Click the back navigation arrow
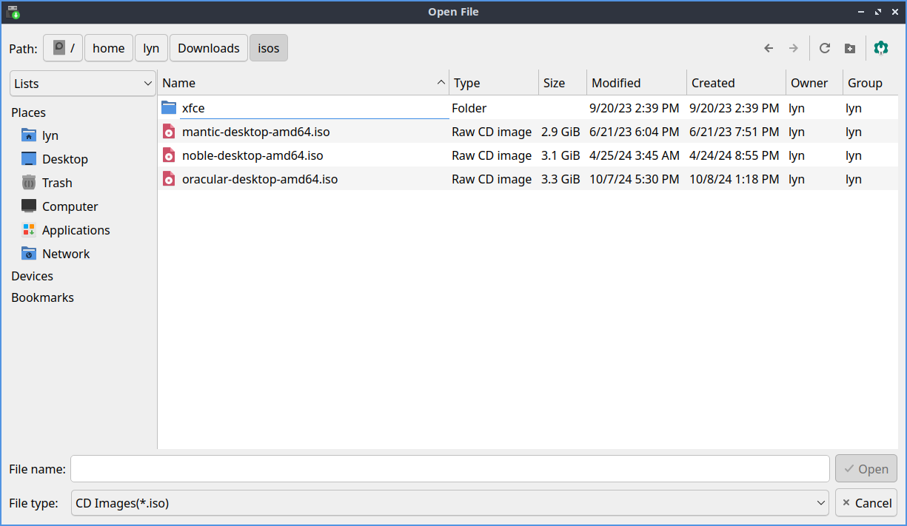The image size is (907, 526). point(769,48)
